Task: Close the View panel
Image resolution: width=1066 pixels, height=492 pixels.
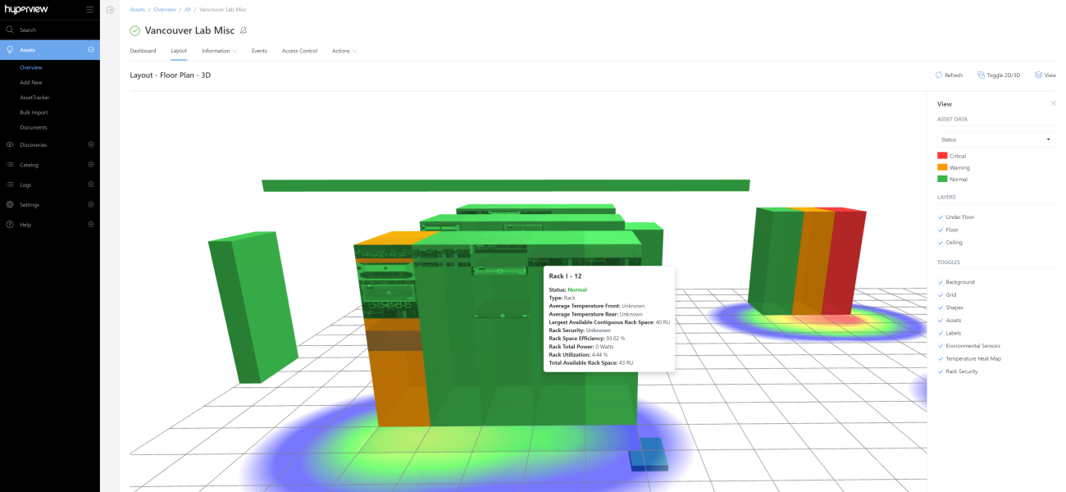Action: tap(1054, 103)
